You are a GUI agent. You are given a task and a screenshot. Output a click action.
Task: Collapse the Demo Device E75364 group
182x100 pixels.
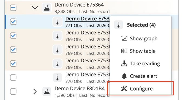[x=35, y=8]
